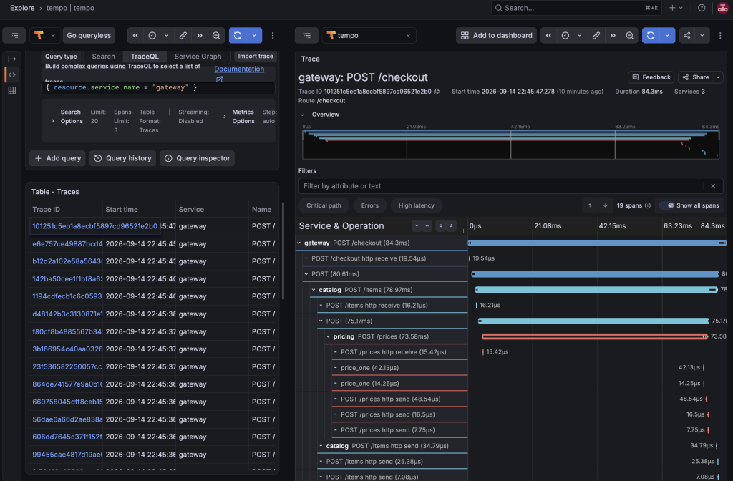Viewport: 733px width, 481px height.
Task: Toggle the left pane query list icon
Action: (x=14, y=36)
